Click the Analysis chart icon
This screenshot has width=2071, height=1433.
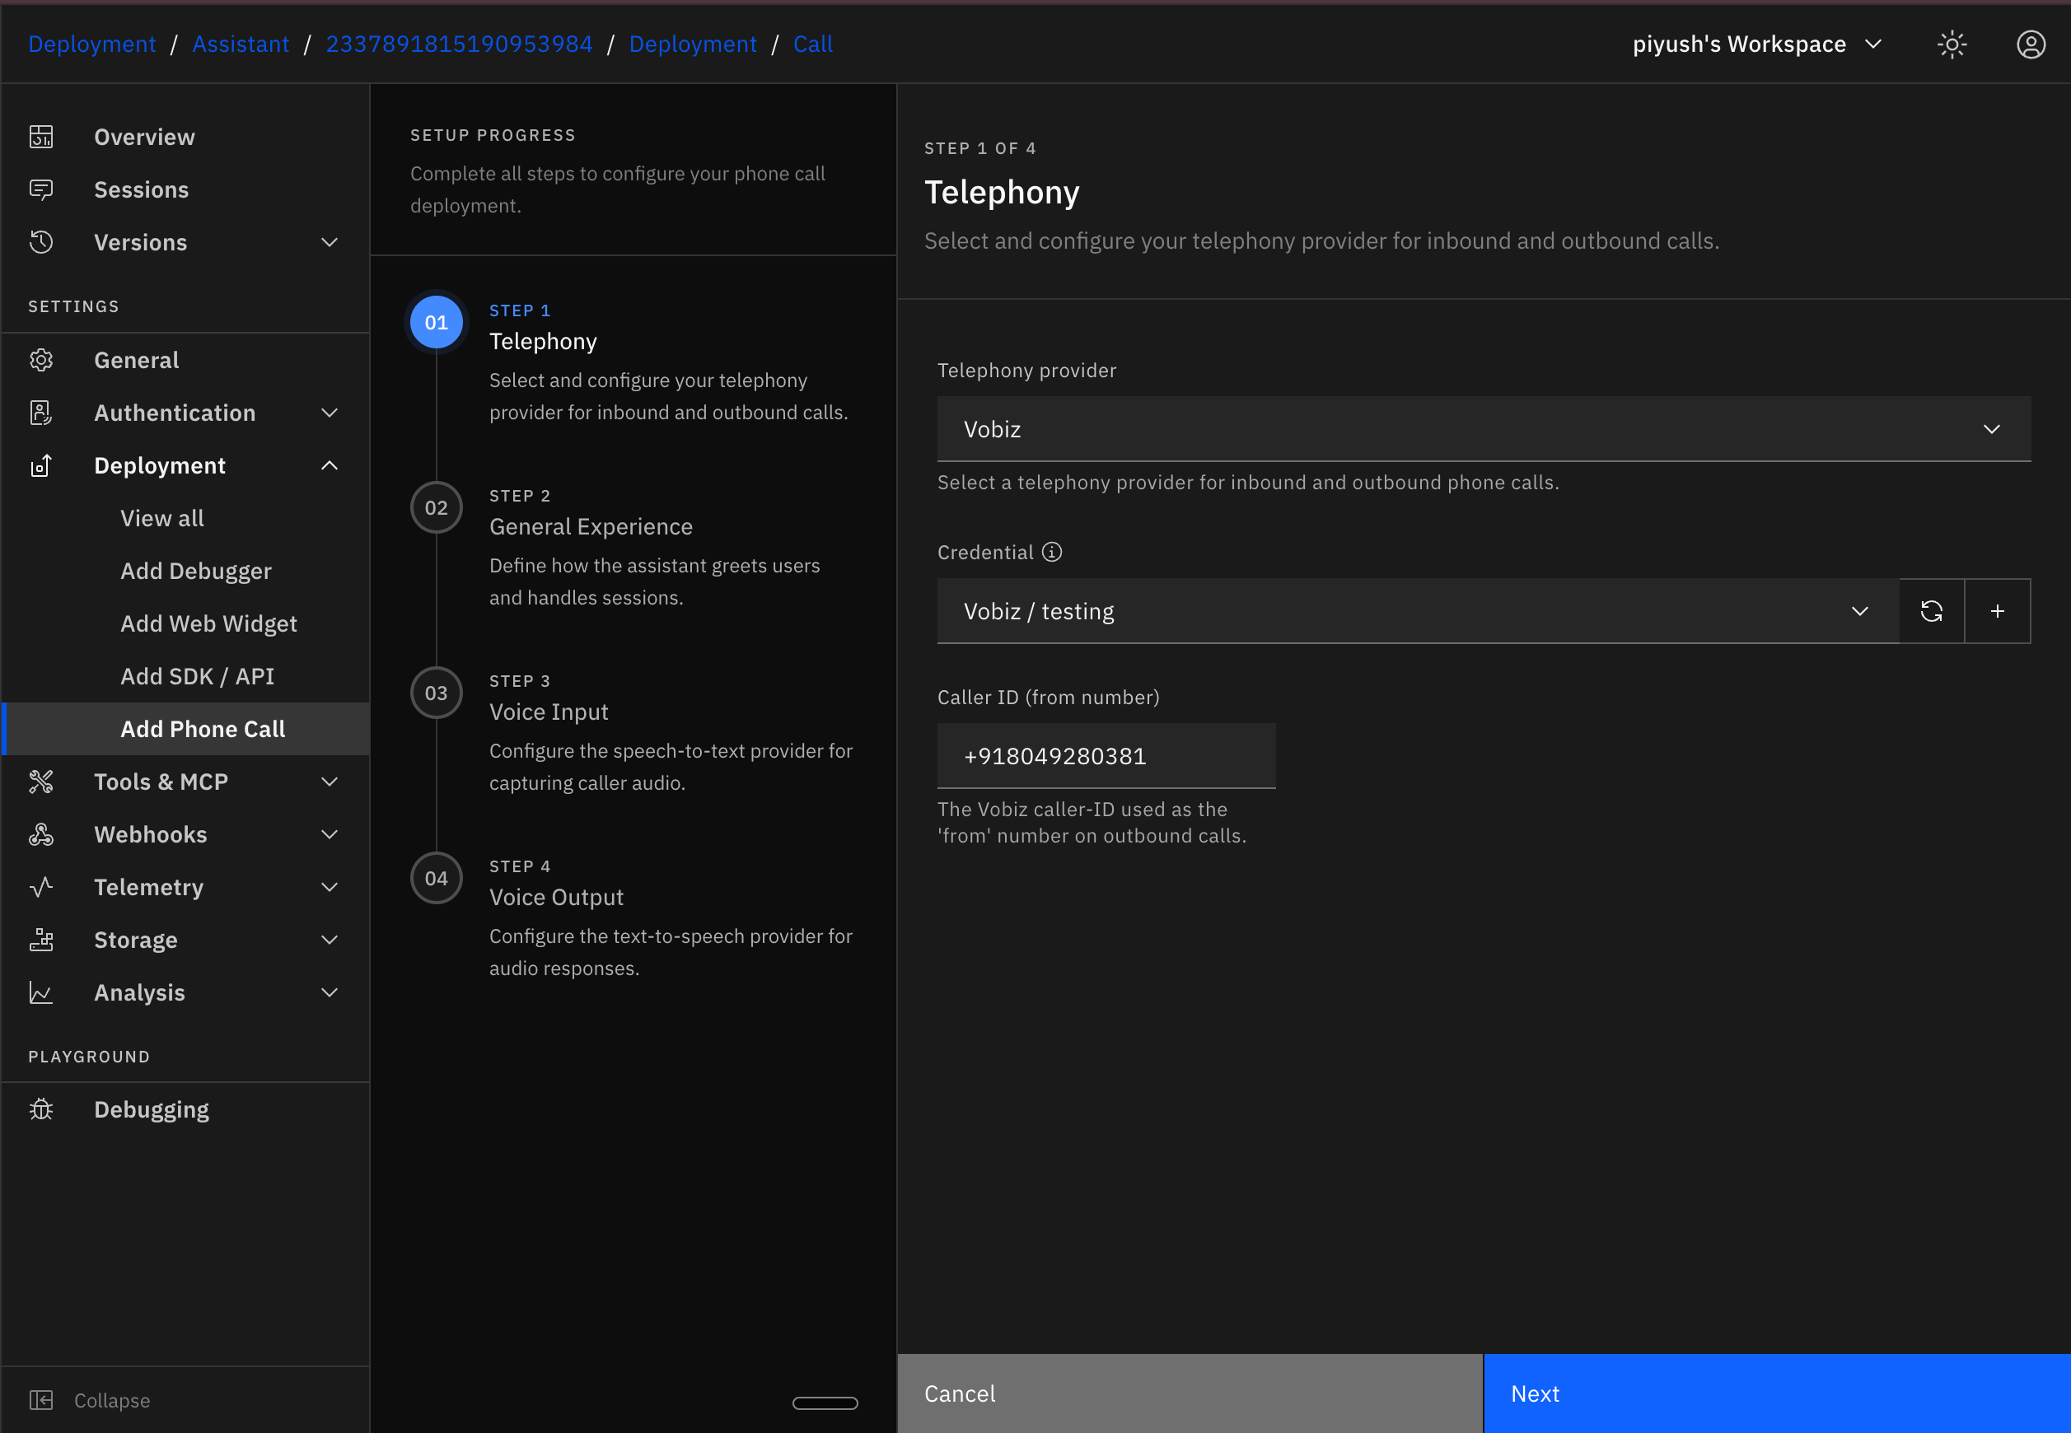(x=41, y=992)
